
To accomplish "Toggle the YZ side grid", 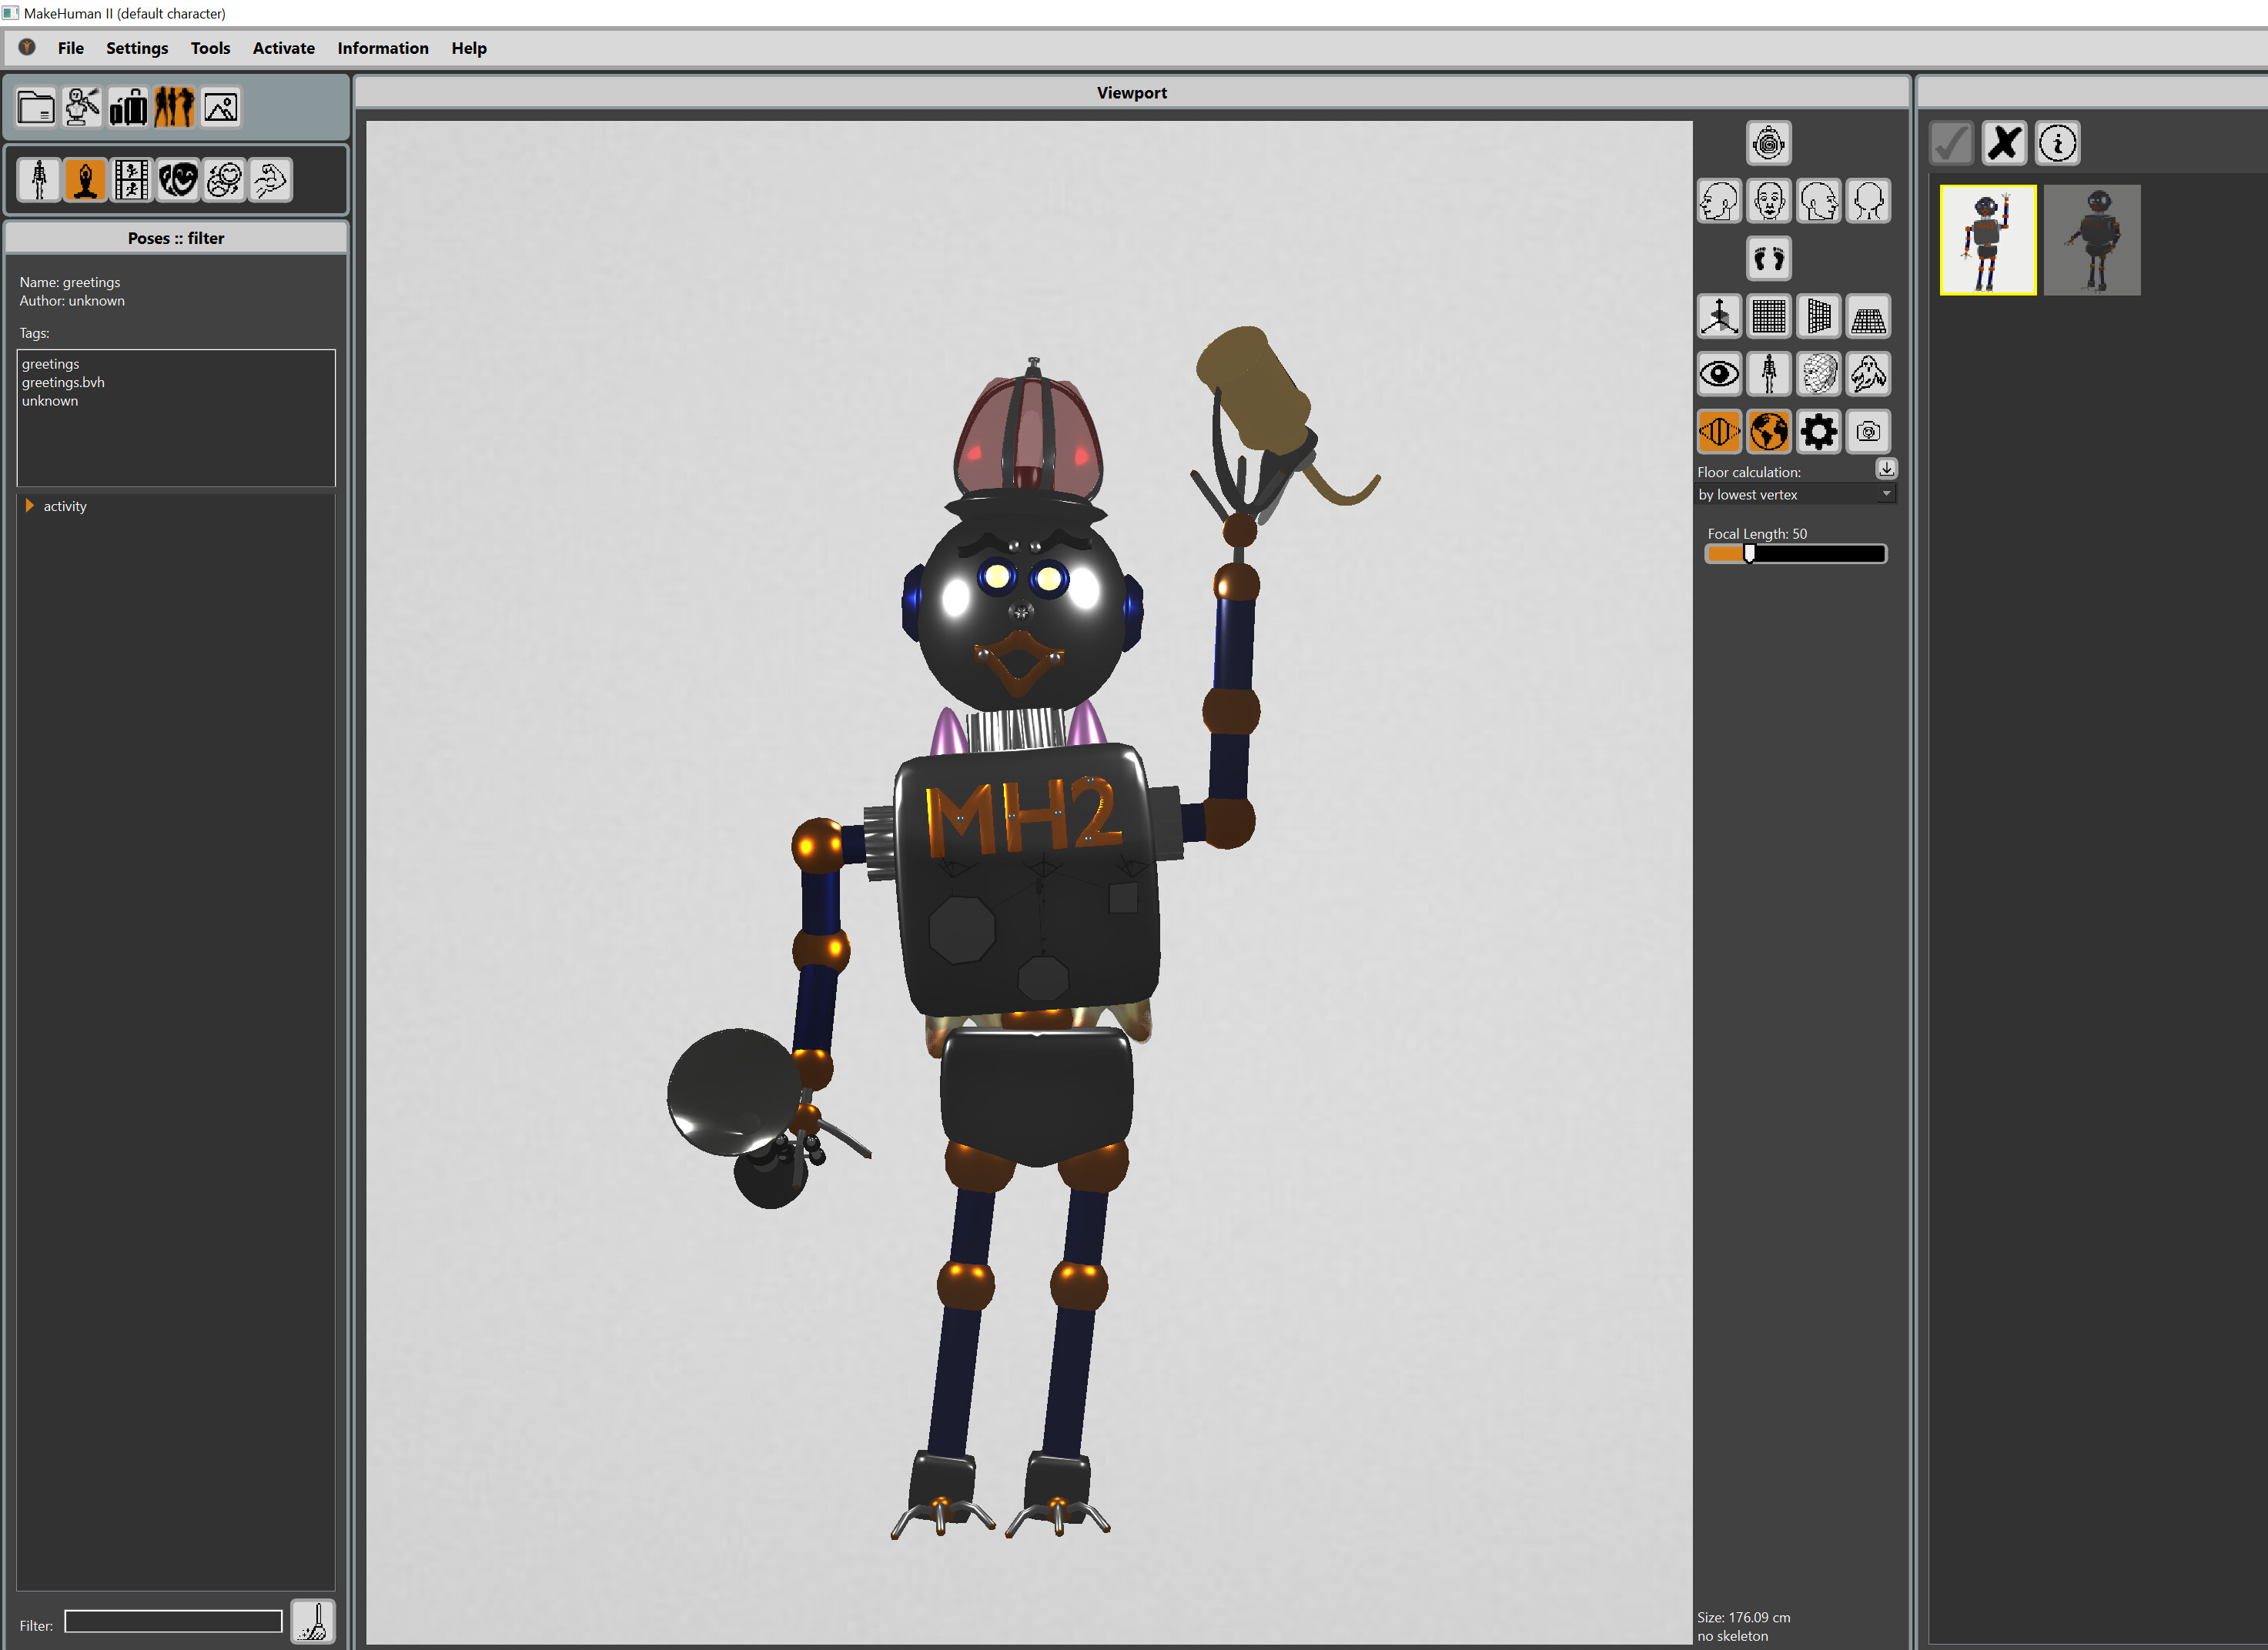I will point(1818,317).
